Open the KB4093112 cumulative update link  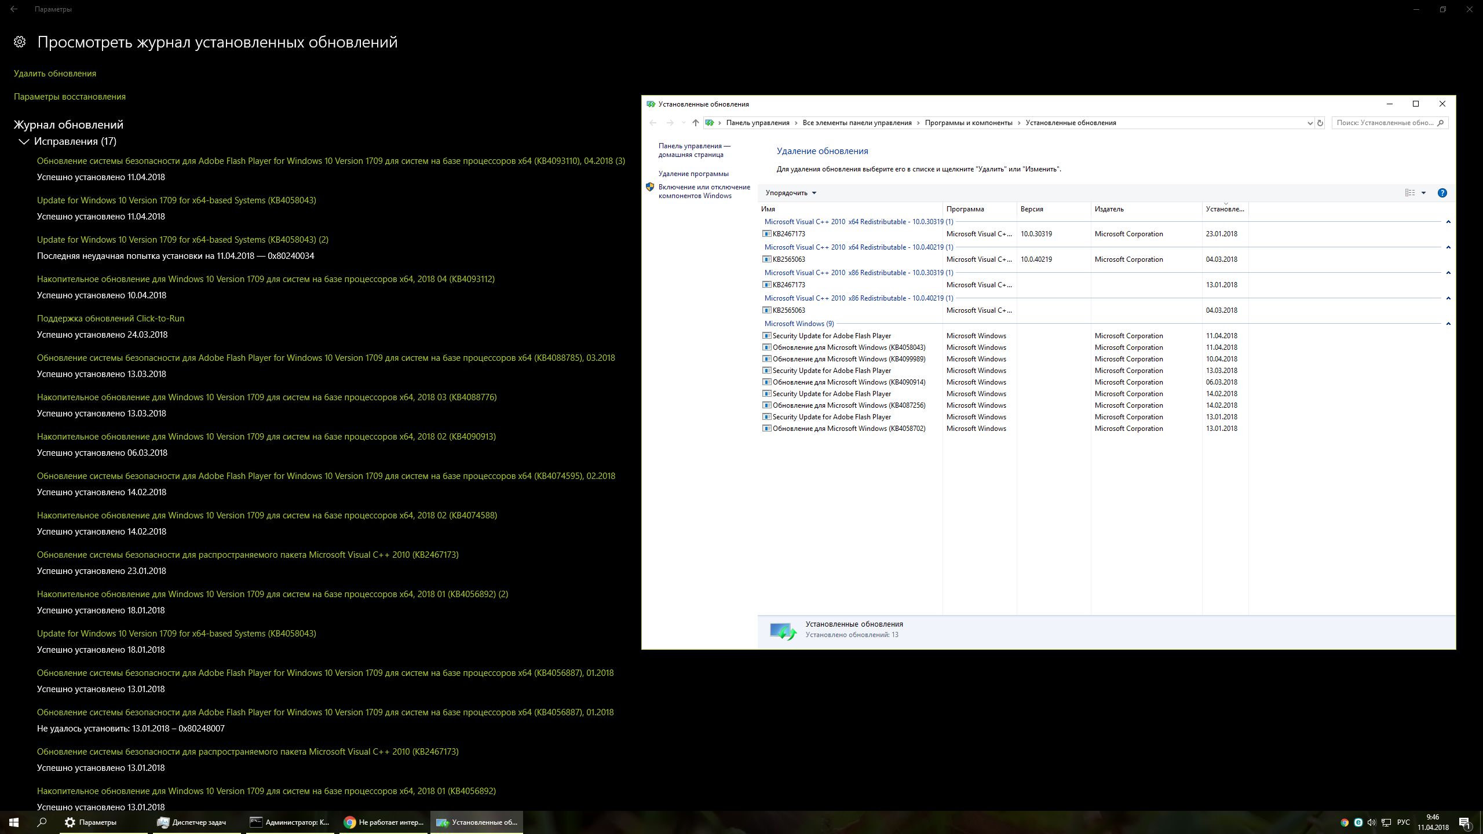(x=266, y=279)
